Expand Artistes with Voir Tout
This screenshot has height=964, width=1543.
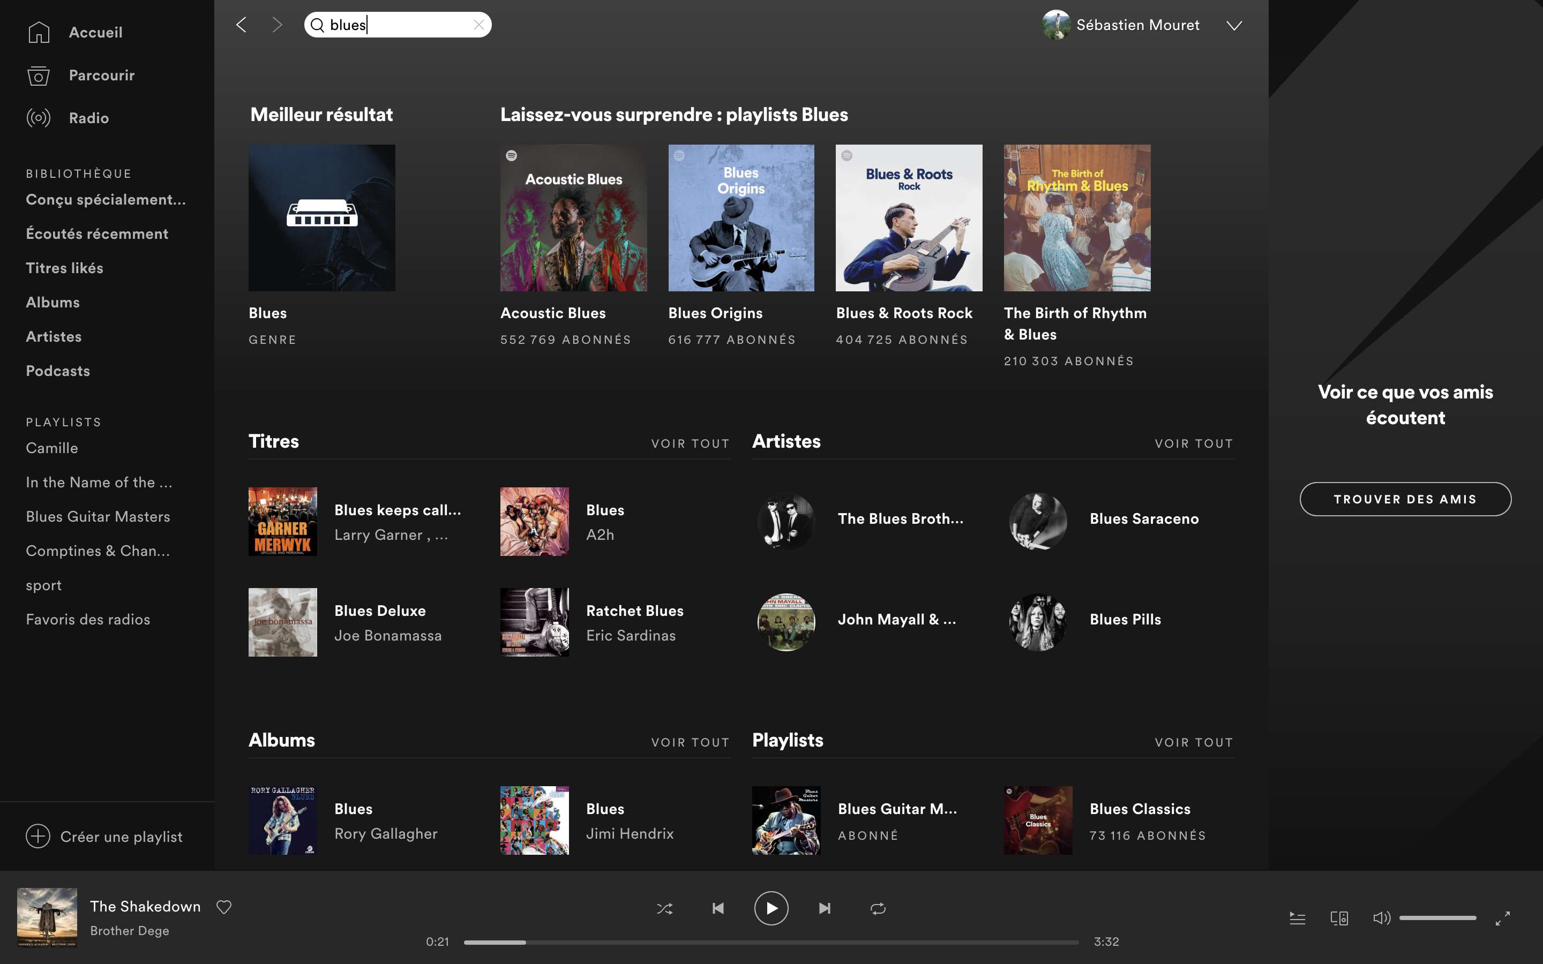pos(1194,444)
